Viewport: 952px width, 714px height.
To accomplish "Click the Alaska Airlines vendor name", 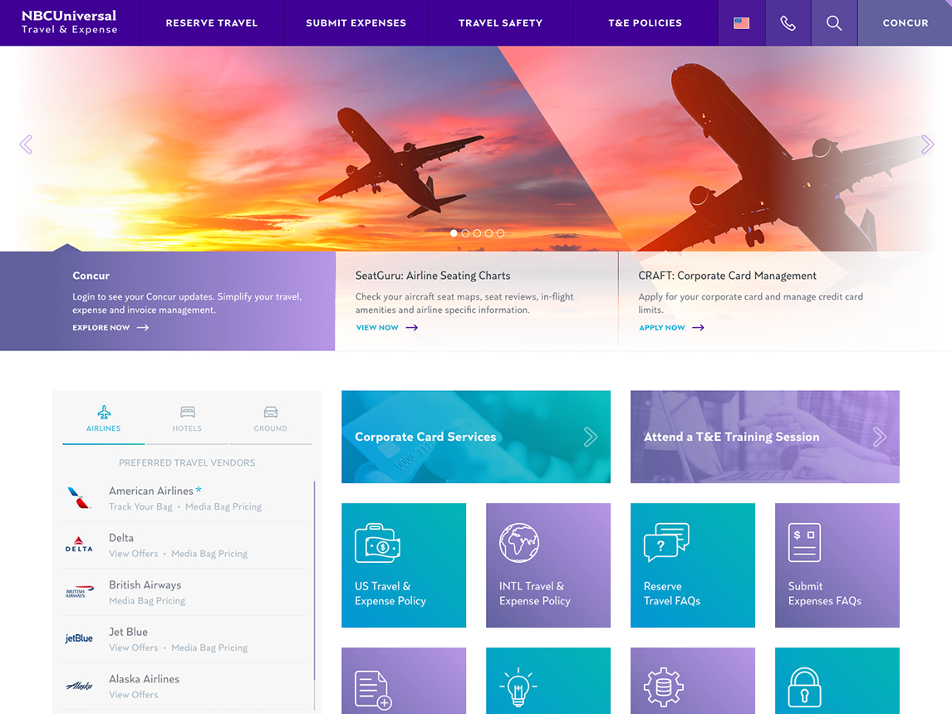I will click(x=144, y=679).
